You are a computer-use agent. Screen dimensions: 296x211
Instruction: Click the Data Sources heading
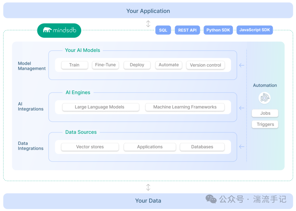point(81,132)
